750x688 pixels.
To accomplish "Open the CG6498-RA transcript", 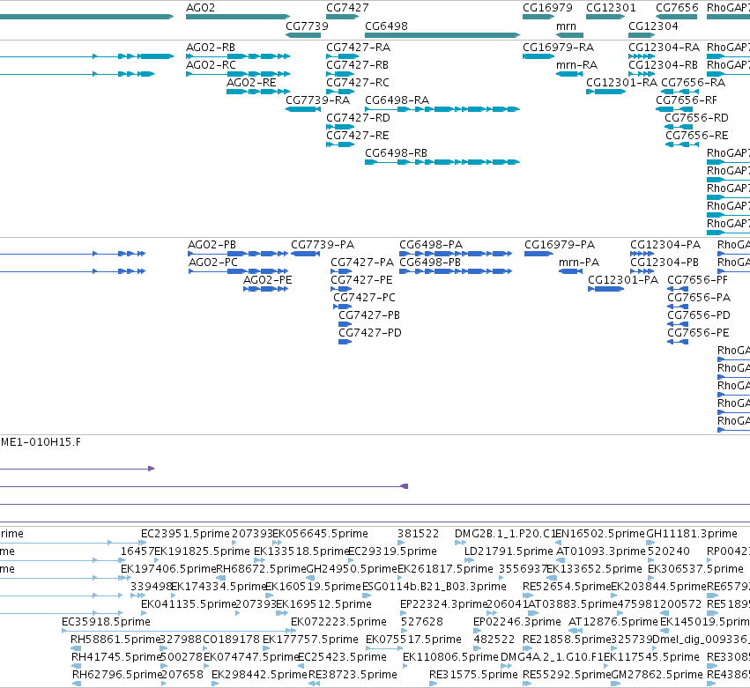I will [442, 109].
